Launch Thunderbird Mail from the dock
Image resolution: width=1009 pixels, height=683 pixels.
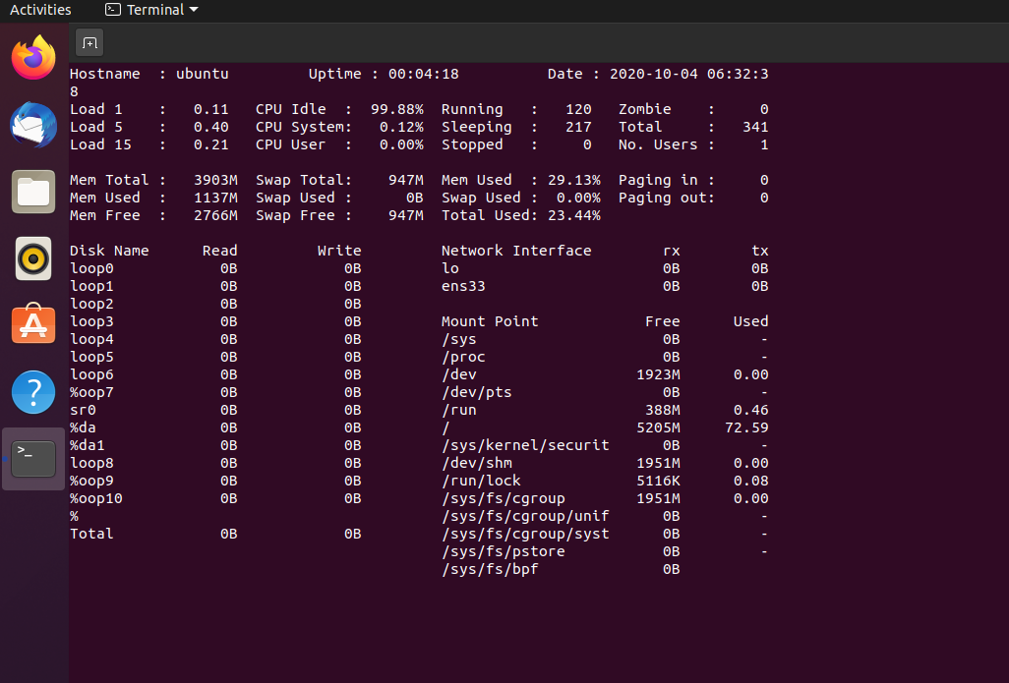point(33,125)
